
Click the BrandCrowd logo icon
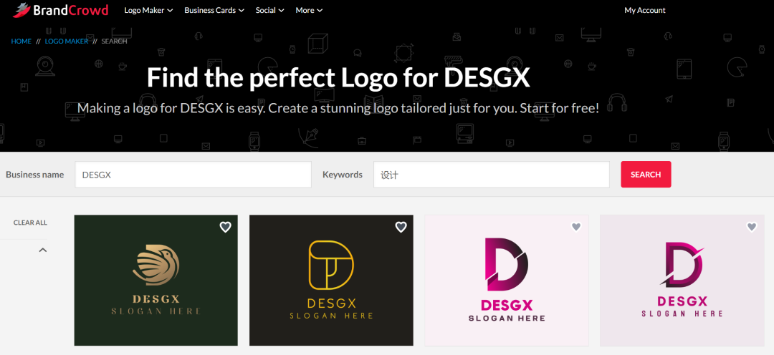(21, 10)
